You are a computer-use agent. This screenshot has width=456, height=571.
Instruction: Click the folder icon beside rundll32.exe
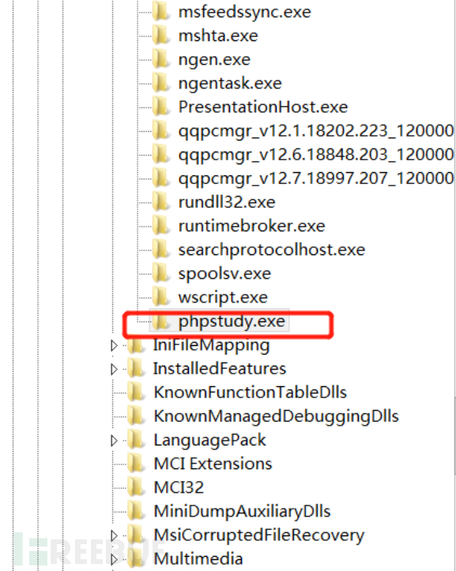pyautogui.click(x=160, y=201)
